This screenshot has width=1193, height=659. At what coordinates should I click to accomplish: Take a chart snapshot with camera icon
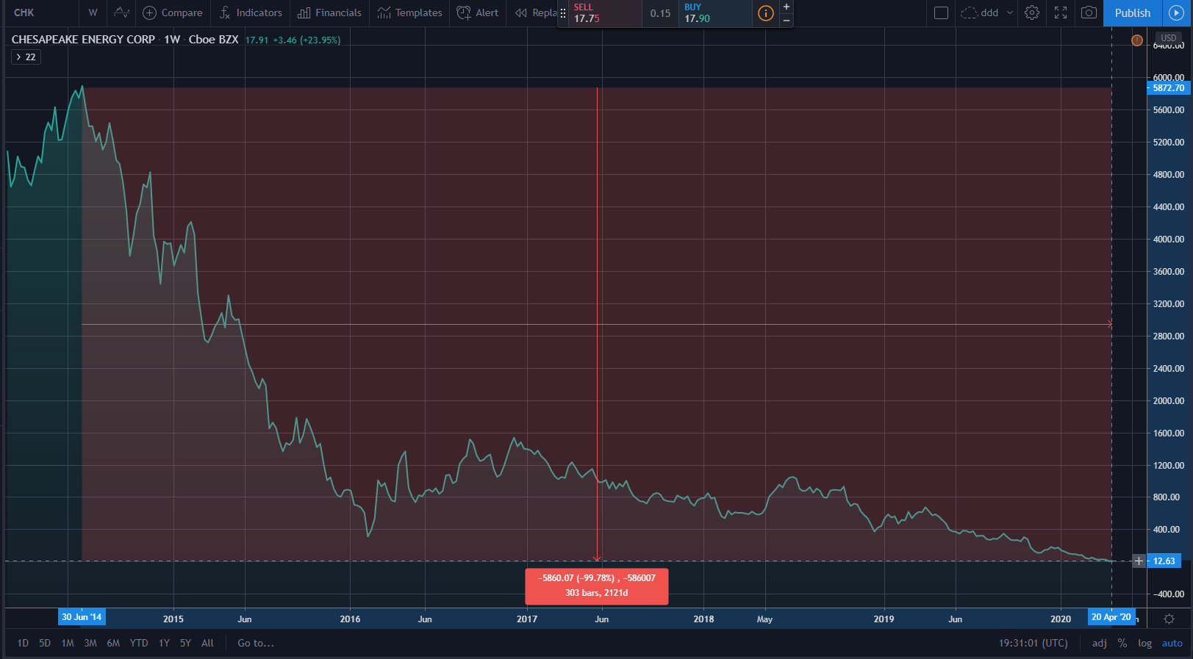click(1089, 12)
